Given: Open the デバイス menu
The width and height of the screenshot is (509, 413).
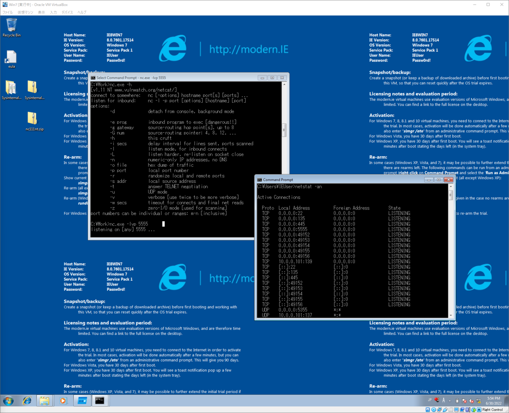Looking at the screenshot, I should [x=67, y=12].
